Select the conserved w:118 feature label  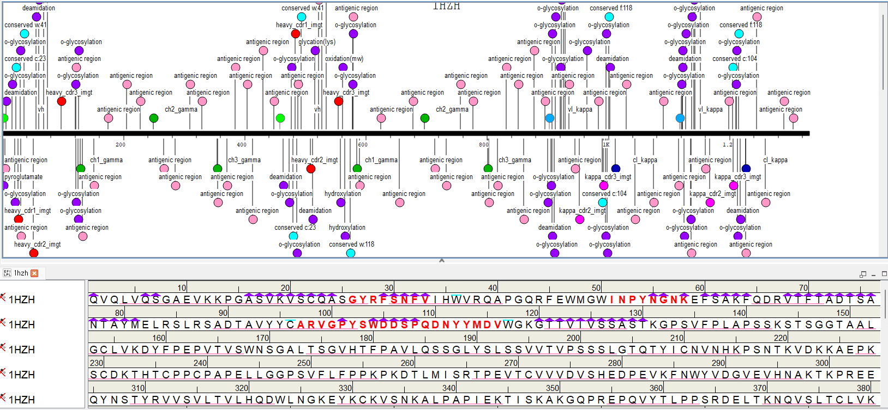[352, 244]
